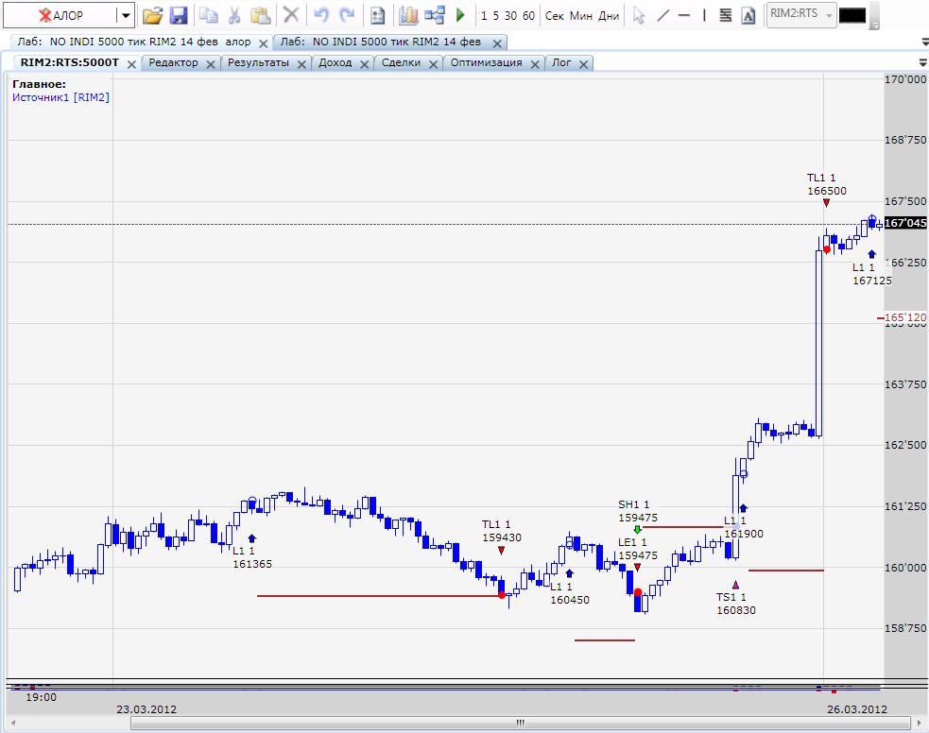Select the vertical line drawing tool
This screenshot has height=733, width=929.
point(704,15)
